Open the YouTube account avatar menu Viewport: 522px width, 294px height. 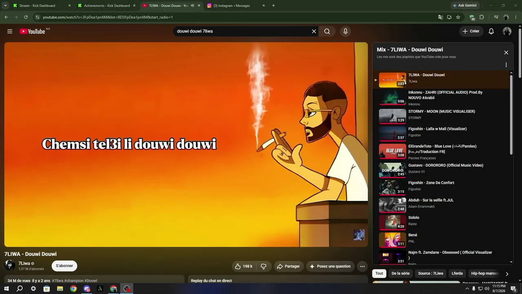507,31
